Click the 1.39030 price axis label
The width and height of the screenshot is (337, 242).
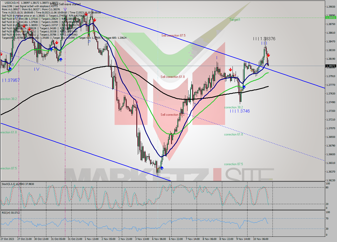pyautogui.click(x=330, y=7)
